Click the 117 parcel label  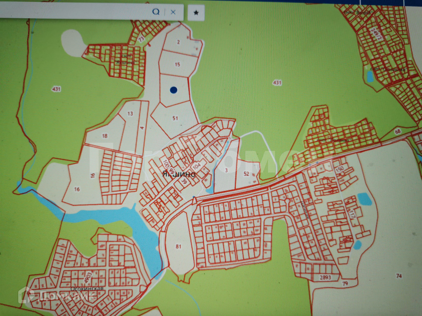pyautogui.click(x=352, y=214)
